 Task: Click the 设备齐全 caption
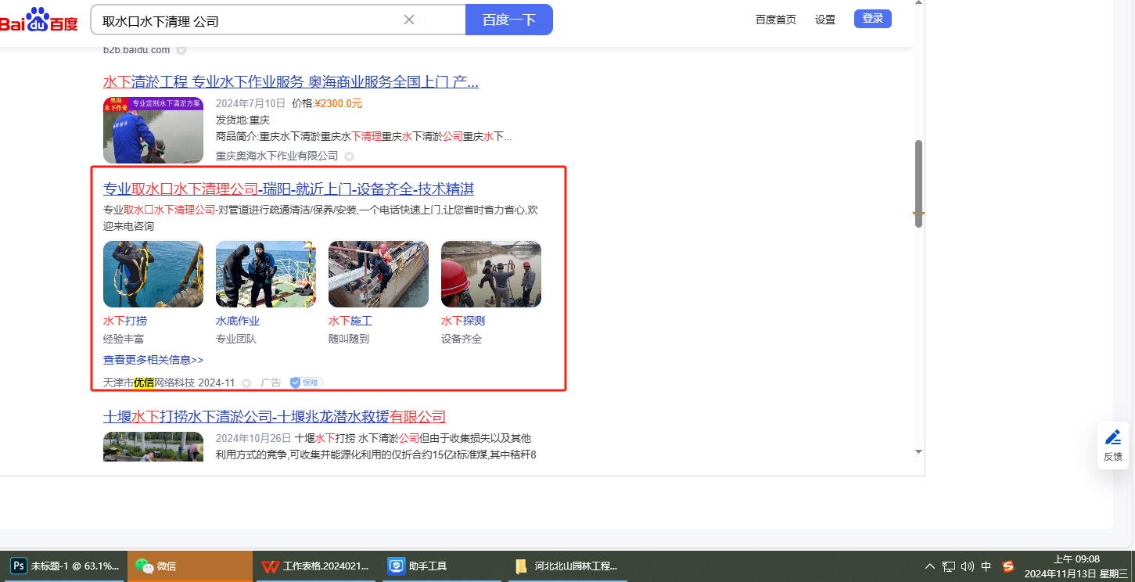click(x=462, y=339)
